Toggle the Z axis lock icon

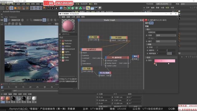point(40,8)
